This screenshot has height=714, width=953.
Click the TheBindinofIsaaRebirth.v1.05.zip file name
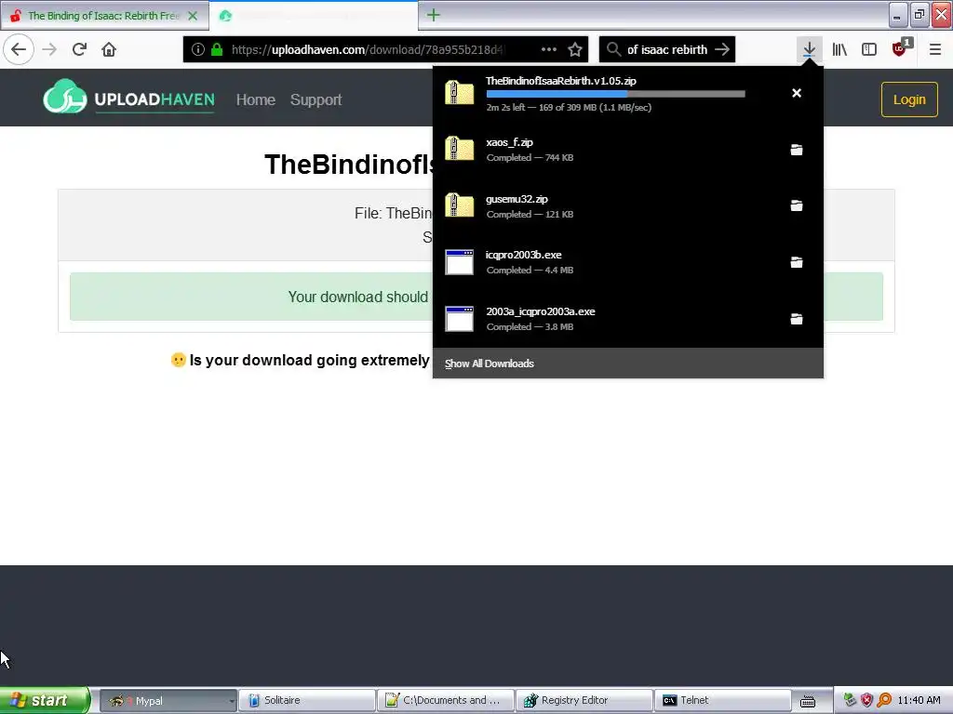(x=561, y=81)
